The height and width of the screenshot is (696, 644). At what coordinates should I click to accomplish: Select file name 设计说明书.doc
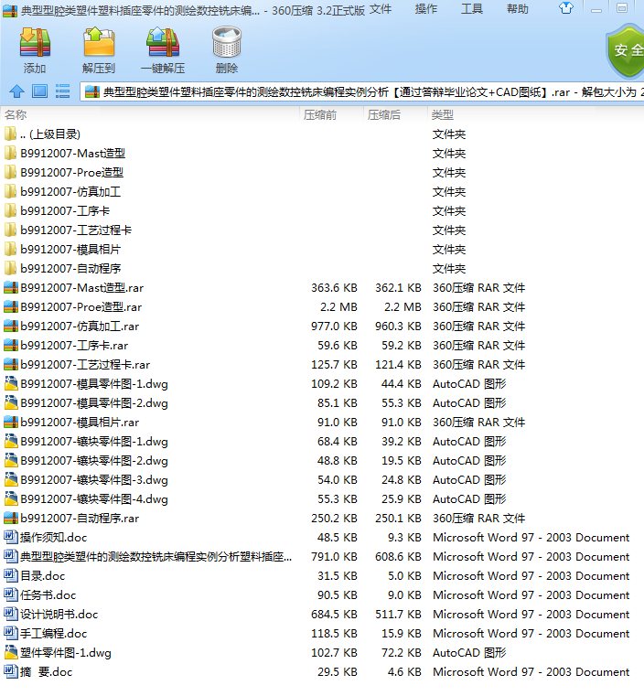(59, 615)
